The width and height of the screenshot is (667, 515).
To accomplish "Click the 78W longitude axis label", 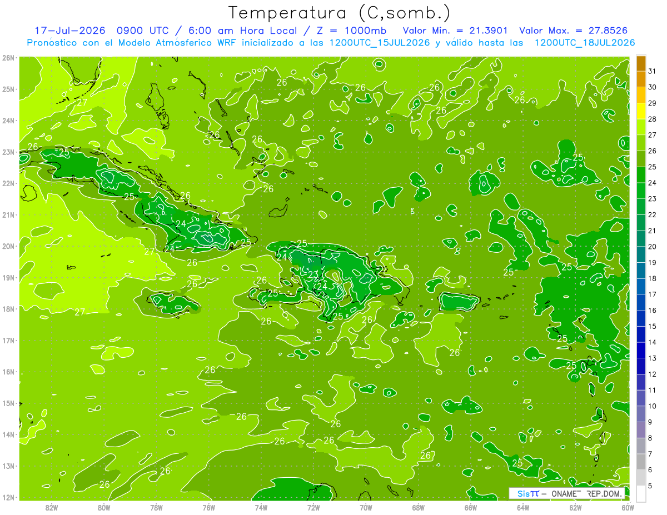I will [x=156, y=507].
